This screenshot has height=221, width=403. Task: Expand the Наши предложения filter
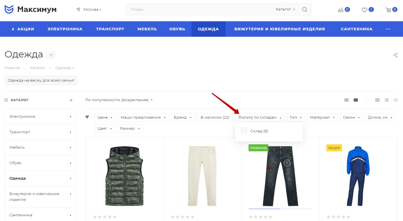pyautogui.click(x=143, y=117)
